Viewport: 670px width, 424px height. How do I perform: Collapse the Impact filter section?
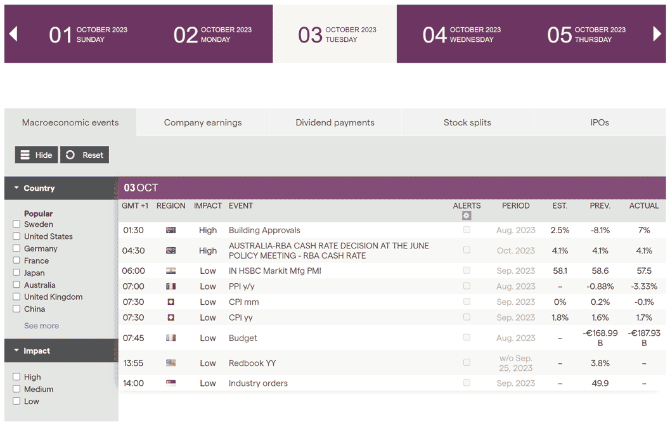tap(16, 350)
